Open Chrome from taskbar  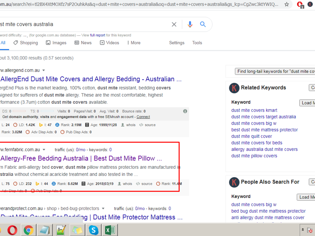[29, 230]
